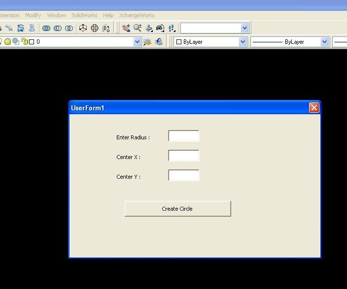Open the empty view combo box dropdown
Image resolution: width=347 pixels, height=289 pixels.
click(x=244, y=28)
